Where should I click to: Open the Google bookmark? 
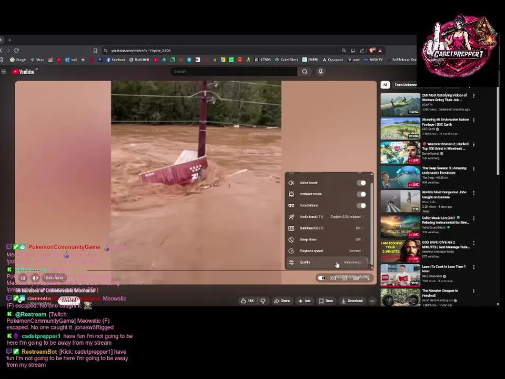(x=18, y=59)
